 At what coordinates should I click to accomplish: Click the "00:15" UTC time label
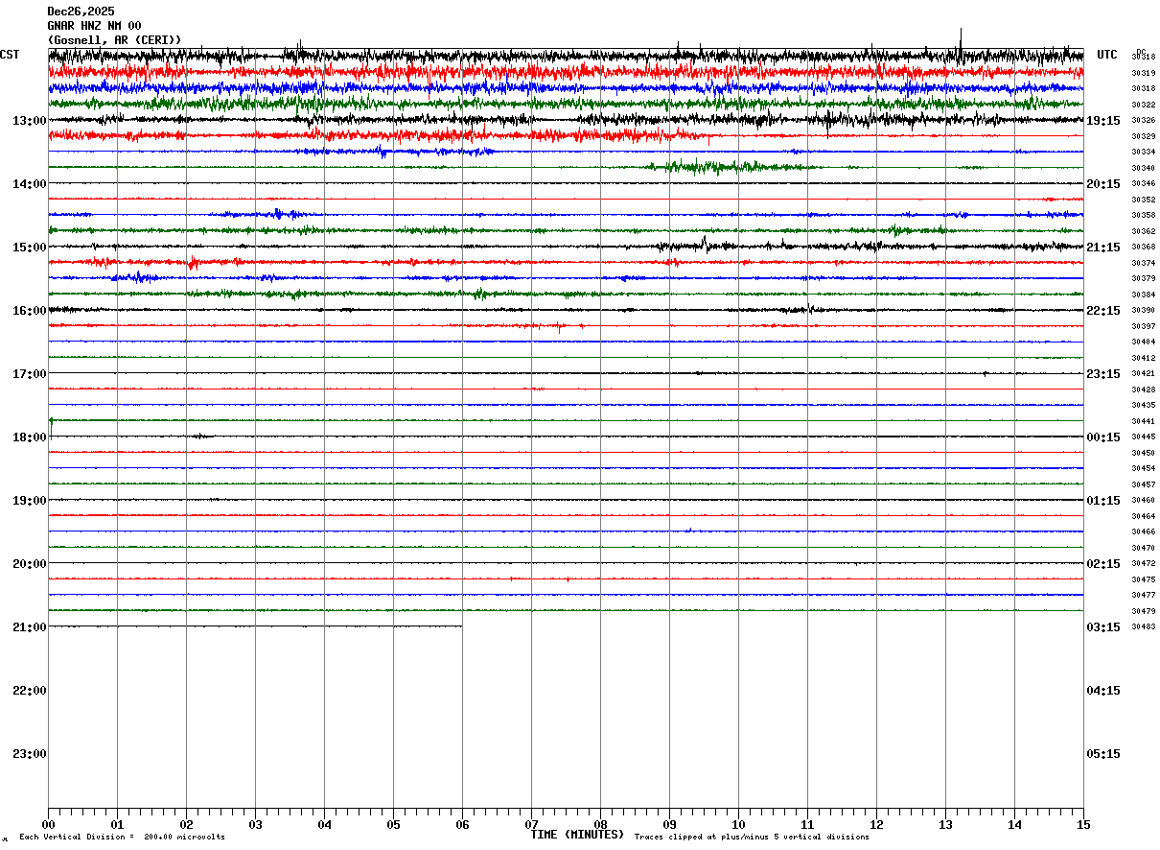pyautogui.click(x=1103, y=437)
